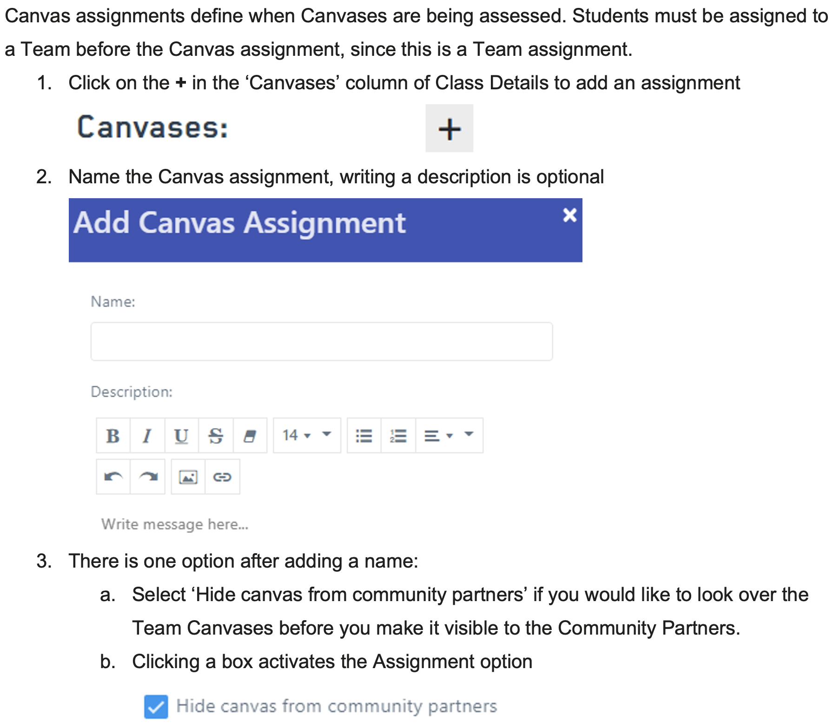
Task: Toggle italic formatting in description toolbar
Action: pyautogui.click(x=147, y=435)
